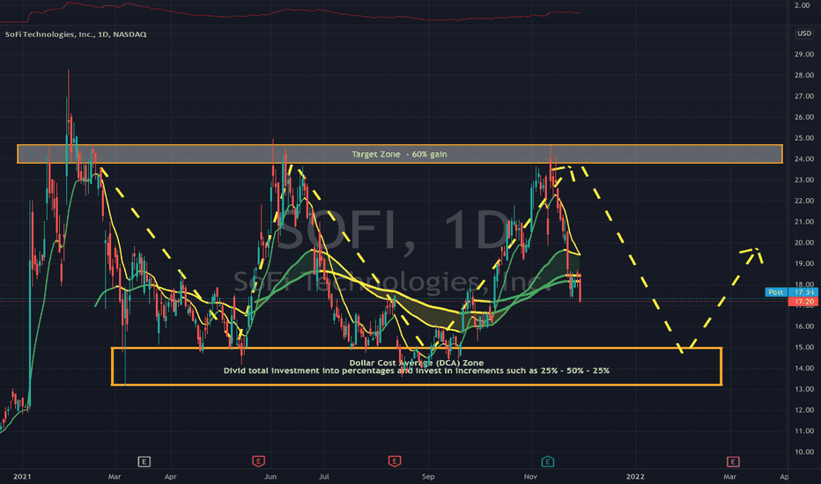This screenshot has height=484, width=821.
Task: Click the teal earnings marker near Nov
Action: pos(547,461)
